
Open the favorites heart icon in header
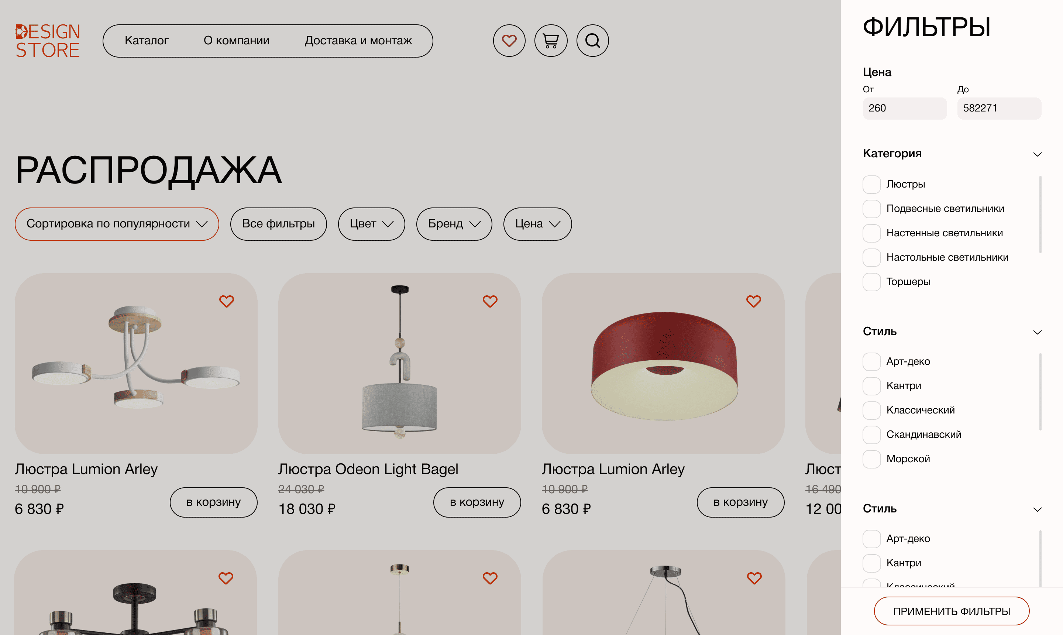point(509,41)
